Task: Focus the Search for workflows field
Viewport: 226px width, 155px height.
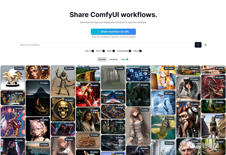Action: coord(106,45)
